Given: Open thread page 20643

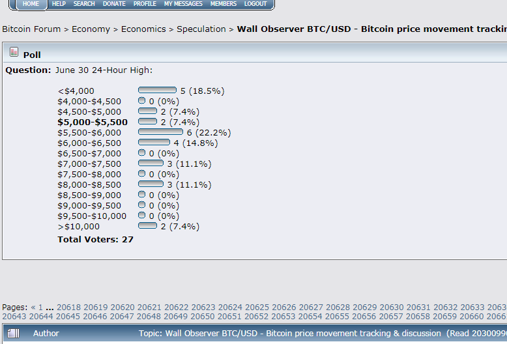Looking at the screenshot, I should (14, 316).
